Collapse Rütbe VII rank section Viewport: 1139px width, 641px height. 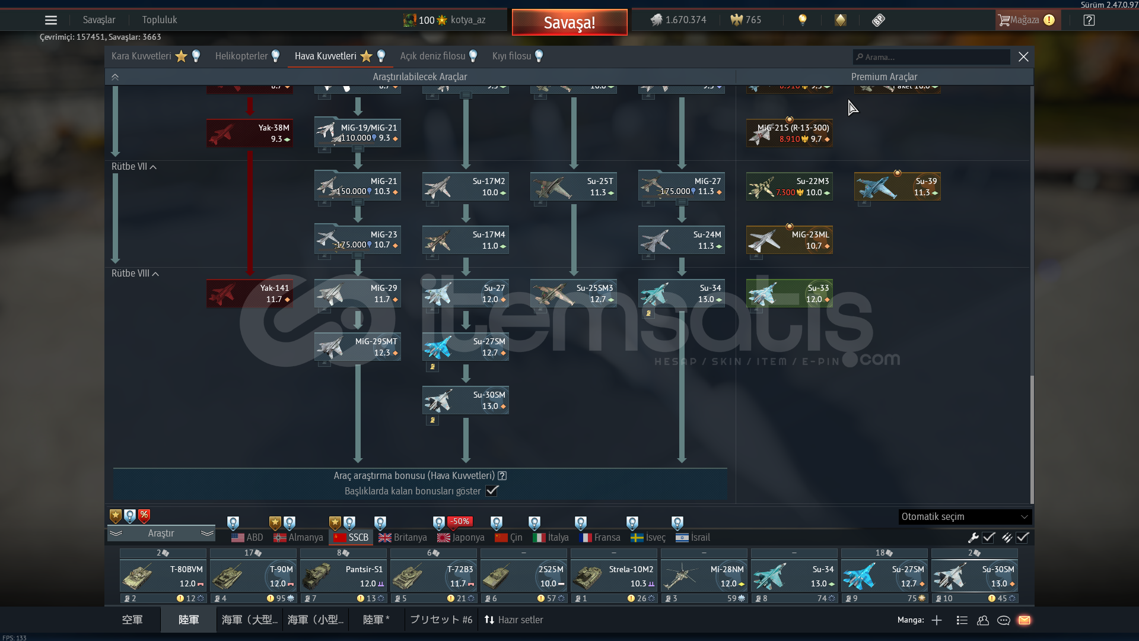pos(134,167)
